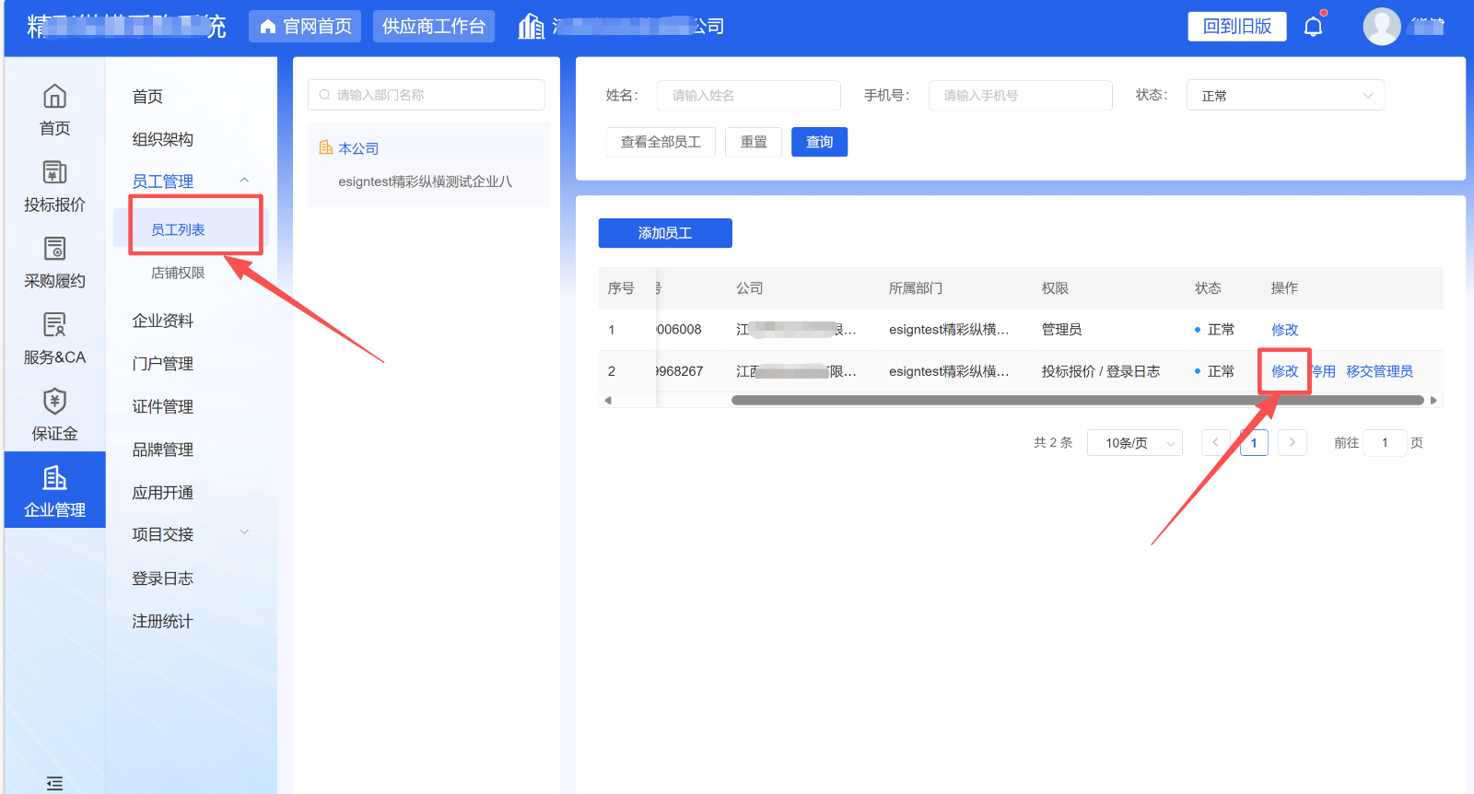The width and height of the screenshot is (1474, 794).
Task: Click the blue 查询 search button
Action: (819, 142)
